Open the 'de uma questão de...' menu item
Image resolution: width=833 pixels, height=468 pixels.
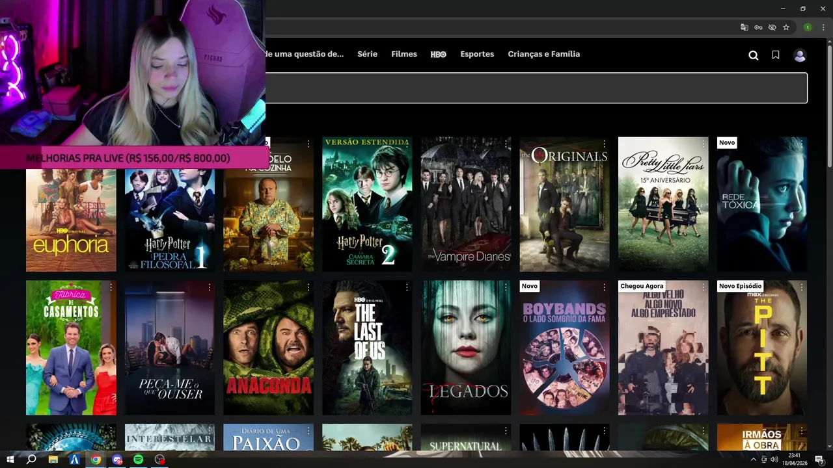coord(305,54)
